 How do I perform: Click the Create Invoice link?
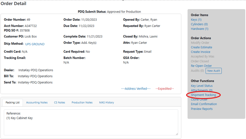(x=201, y=52)
